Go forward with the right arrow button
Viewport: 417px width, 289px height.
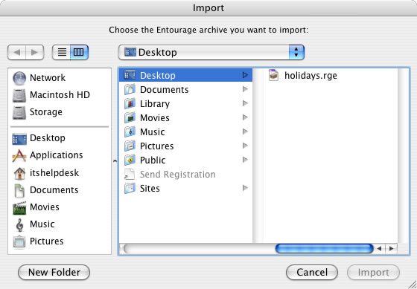pyautogui.click(x=35, y=52)
